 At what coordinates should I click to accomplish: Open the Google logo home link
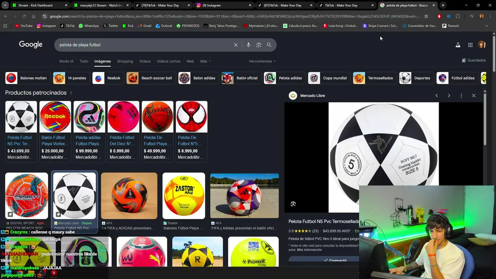[x=31, y=45]
